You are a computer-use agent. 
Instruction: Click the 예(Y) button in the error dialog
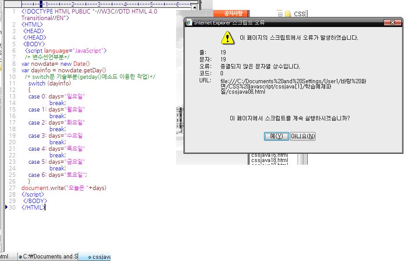pos(276,136)
